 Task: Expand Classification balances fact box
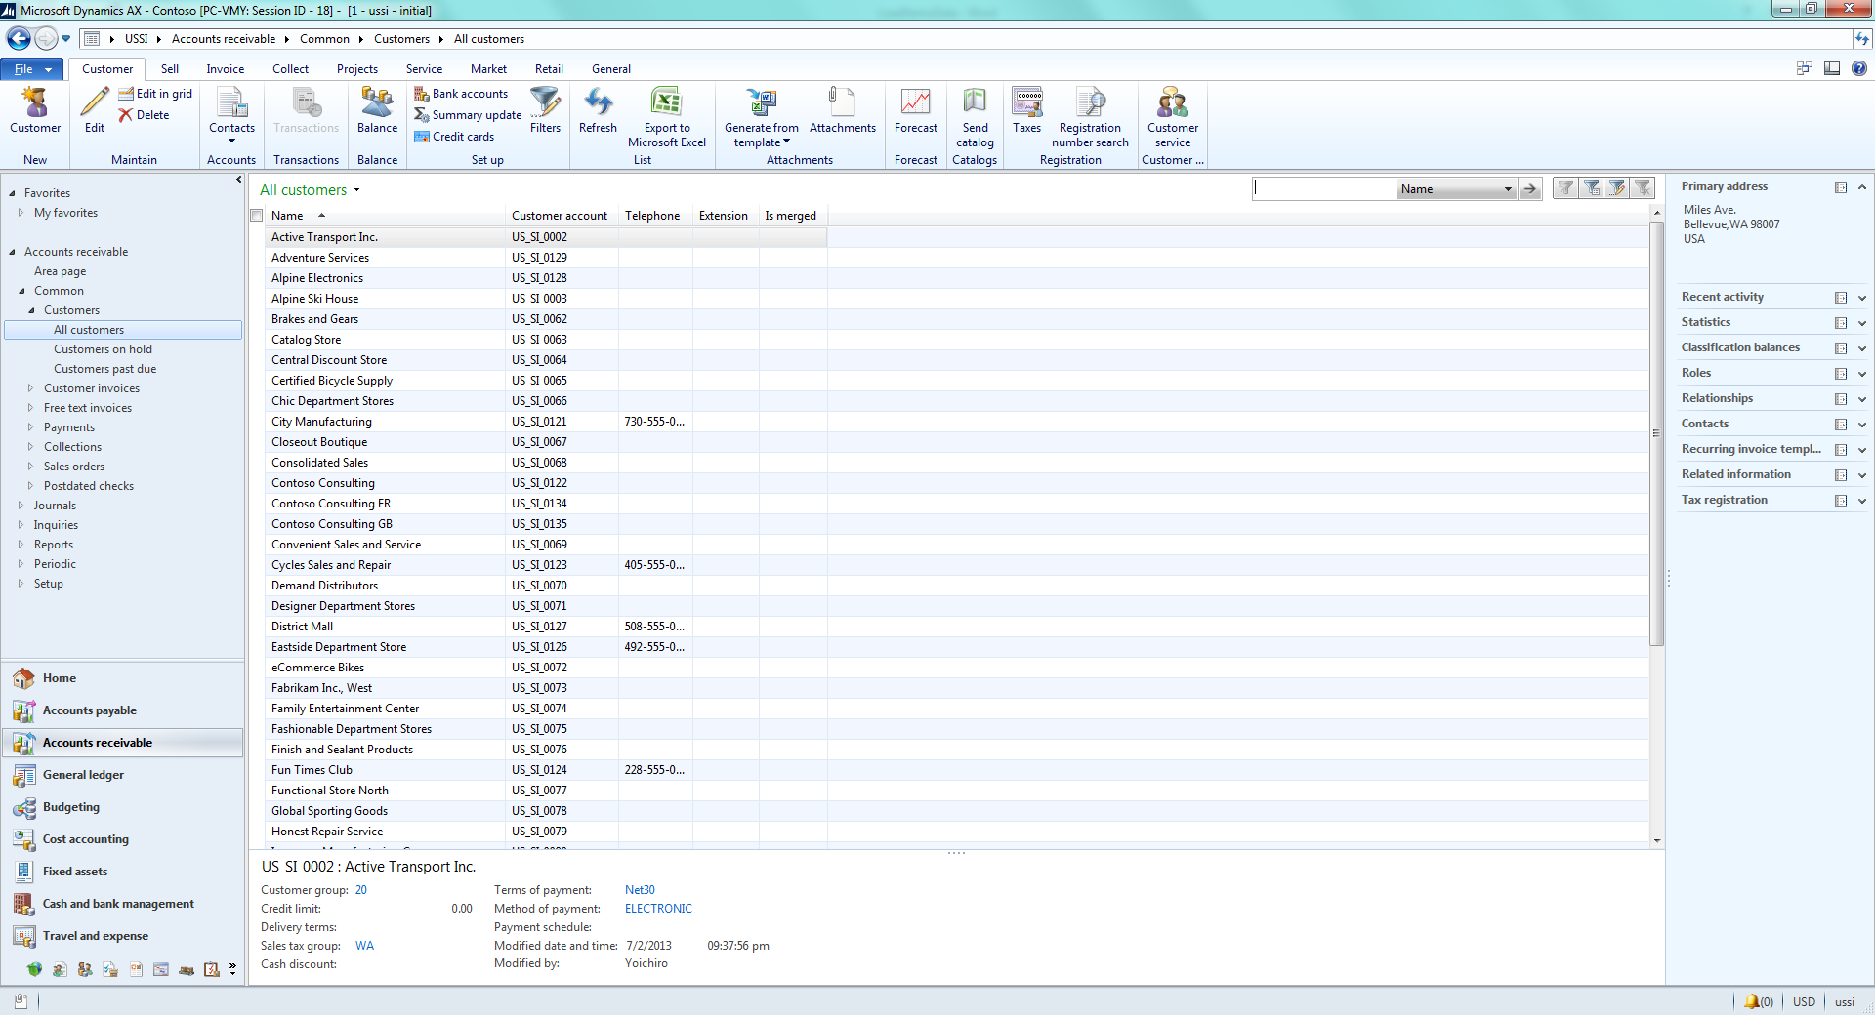[1862, 348]
